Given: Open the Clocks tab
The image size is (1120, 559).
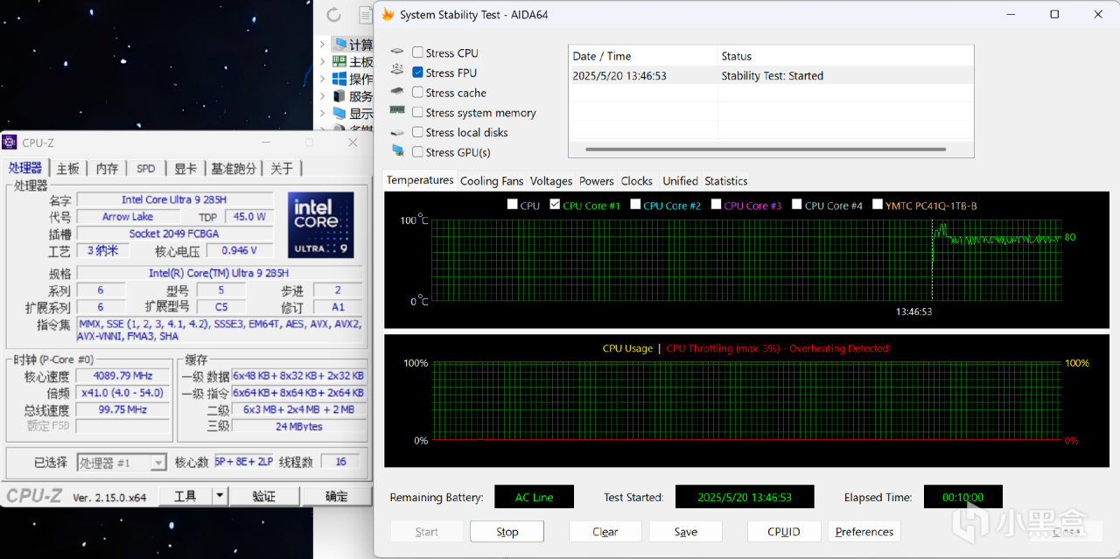Looking at the screenshot, I should (637, 181).
